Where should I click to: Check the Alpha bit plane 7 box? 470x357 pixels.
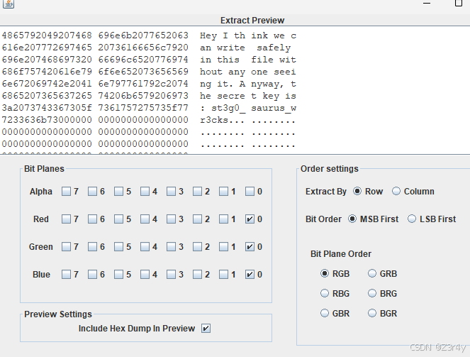66,192
